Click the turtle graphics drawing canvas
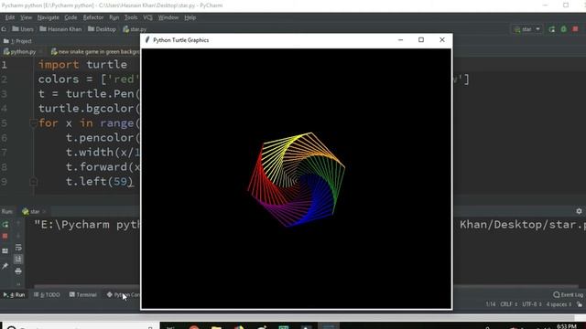586x329 pixels. point(297,178)
